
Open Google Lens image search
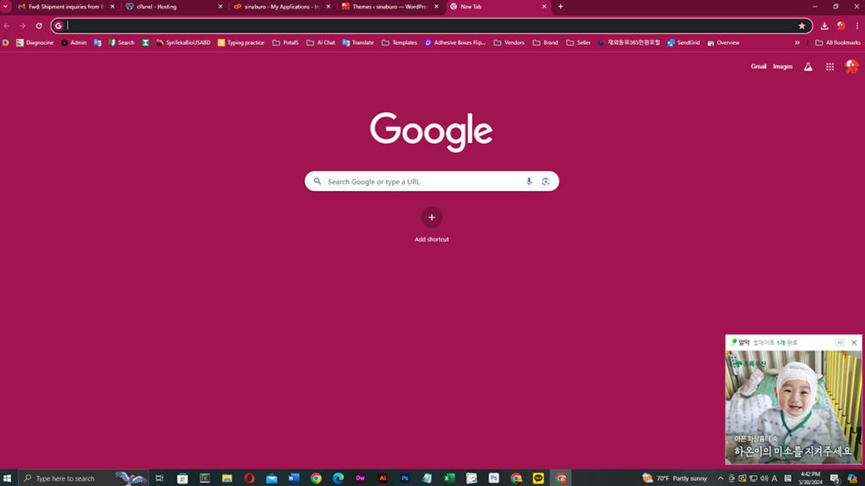click(x=546, y=182)
